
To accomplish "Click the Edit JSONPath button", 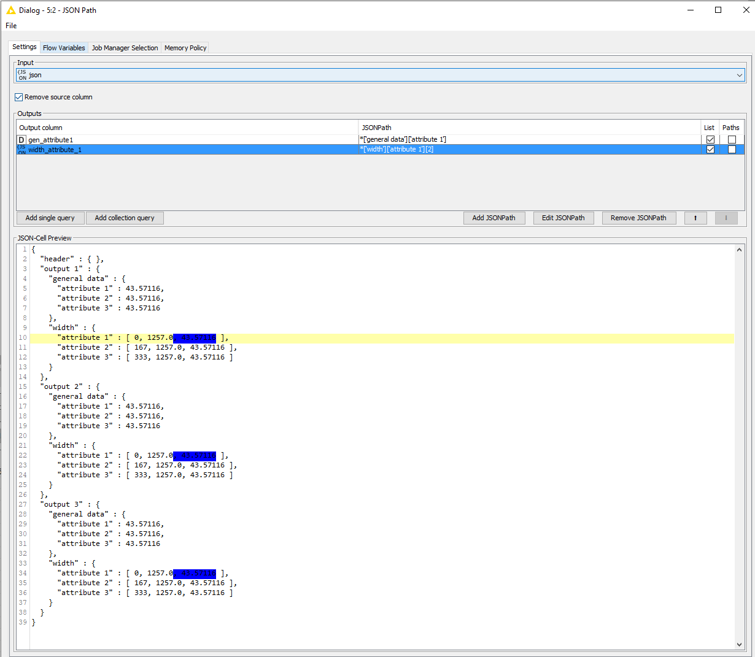I will 563,218.
